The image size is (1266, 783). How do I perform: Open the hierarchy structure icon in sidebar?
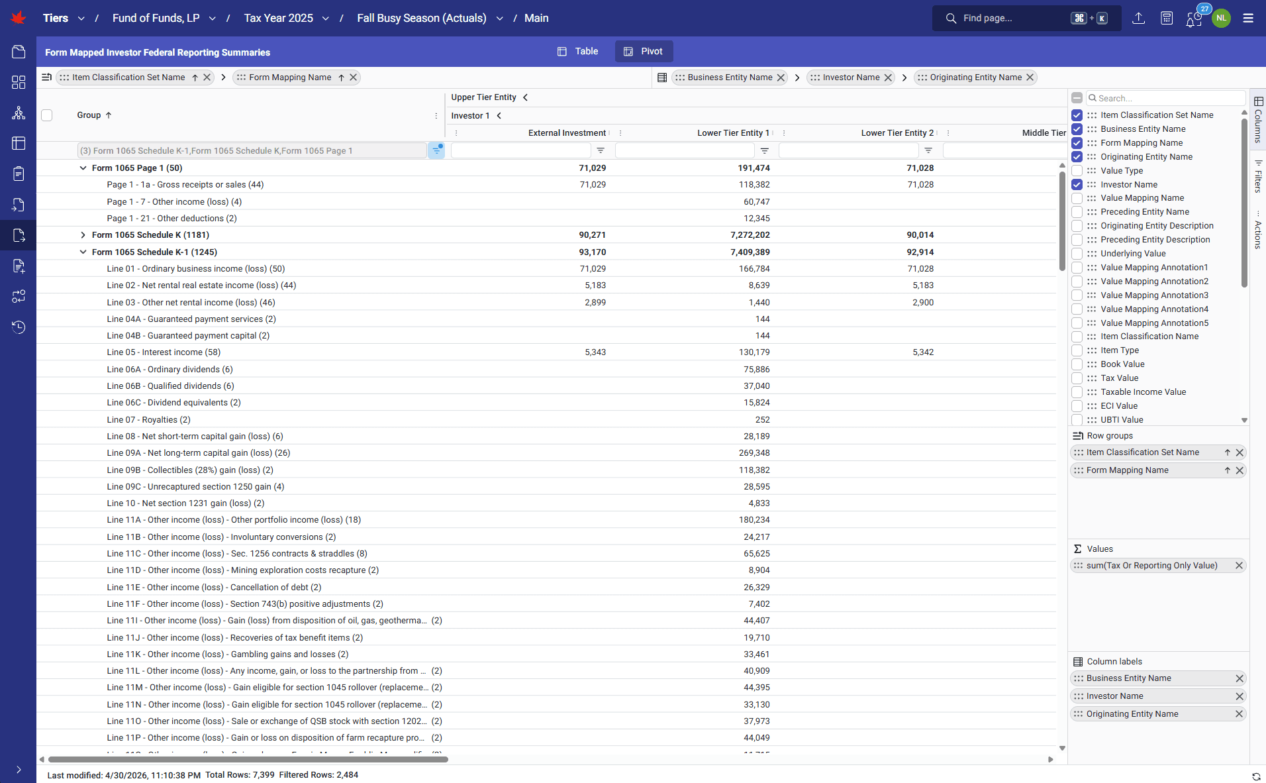pyautogui.click(x=19, y=113)
